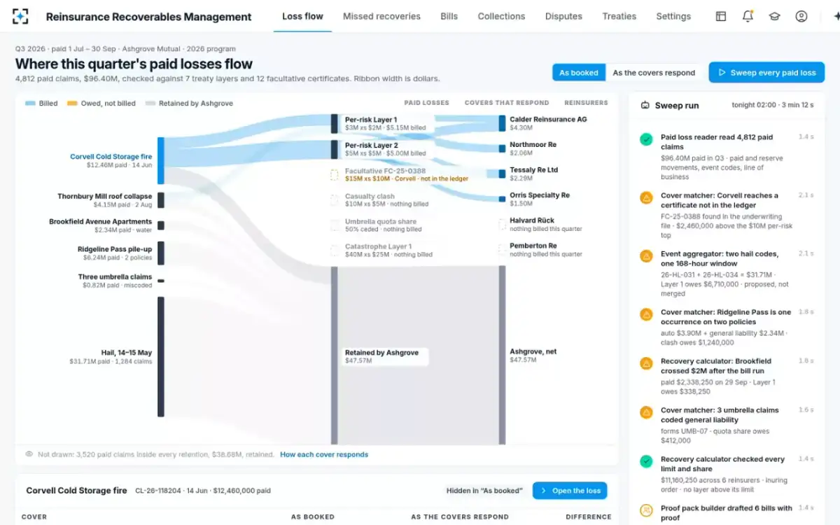The image size is (840, 525).
Task: Open the Disputes tab
Action: point(563,16)
